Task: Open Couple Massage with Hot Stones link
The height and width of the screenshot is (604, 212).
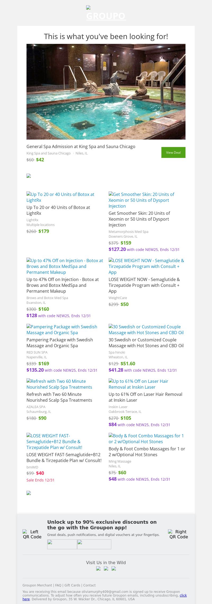Action: (x=146, y=330)
